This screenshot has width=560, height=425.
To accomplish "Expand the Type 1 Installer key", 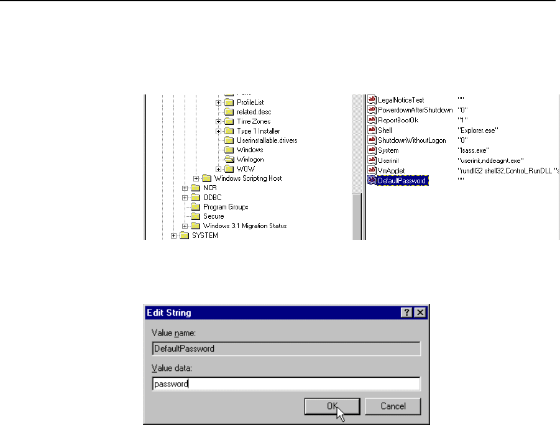I will [218, 131].
